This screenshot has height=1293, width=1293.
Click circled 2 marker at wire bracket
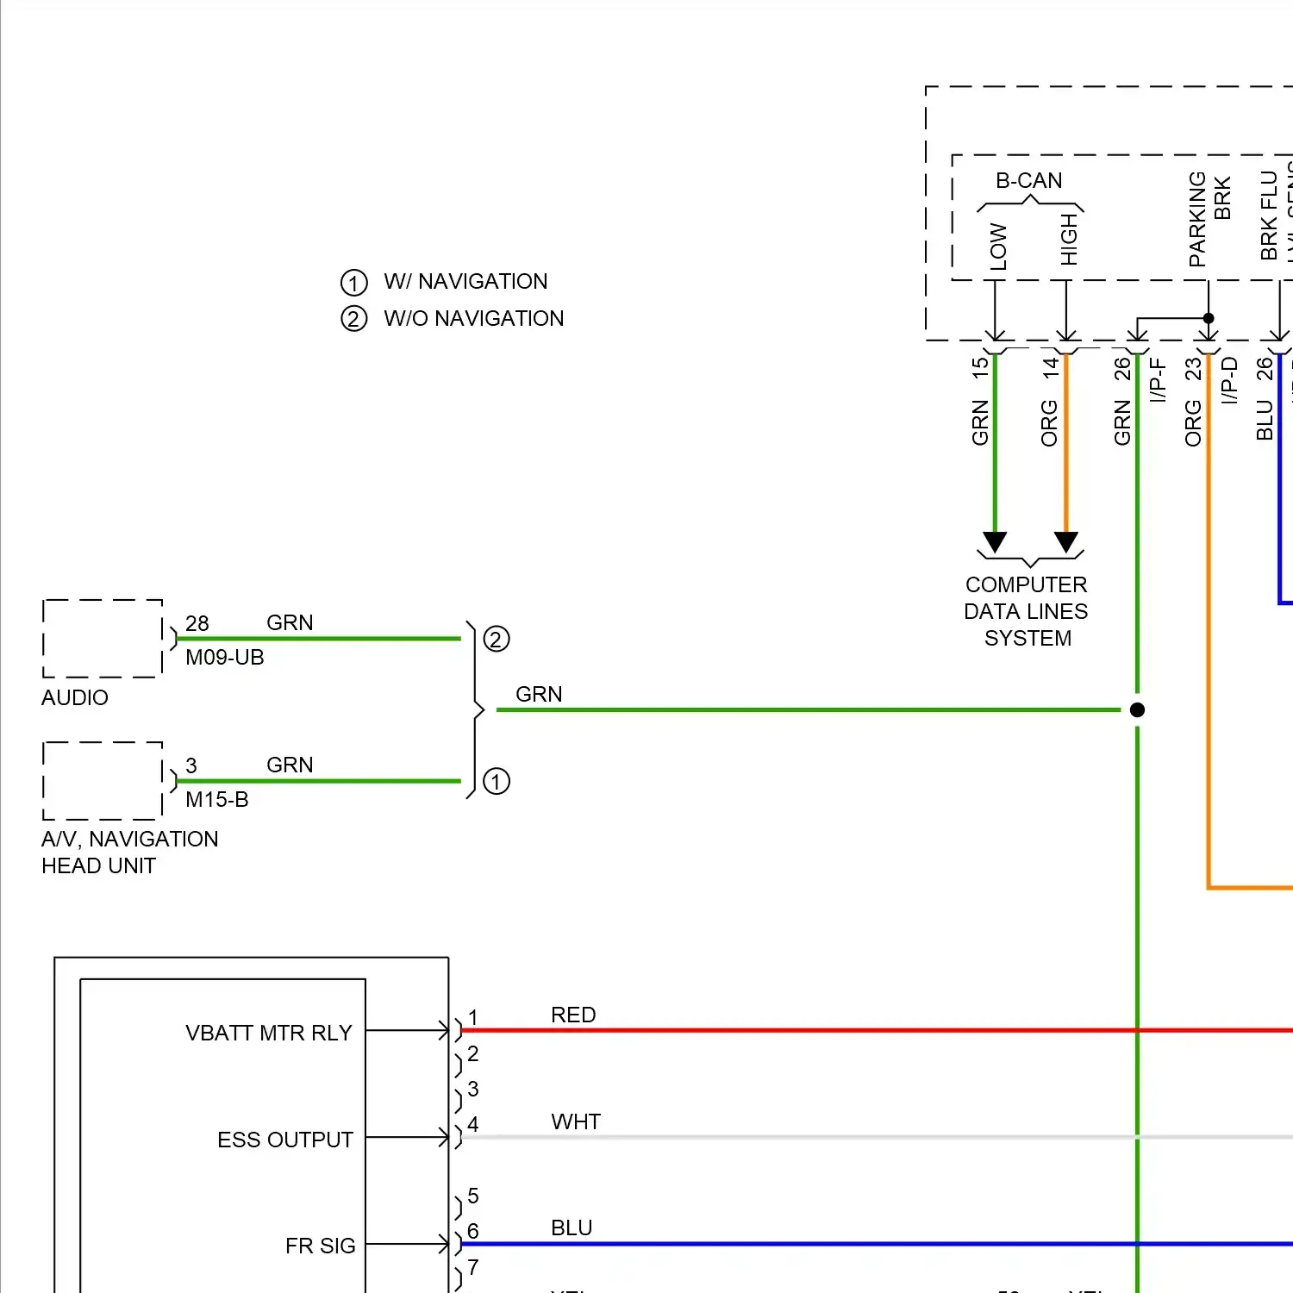pos(497,640)
